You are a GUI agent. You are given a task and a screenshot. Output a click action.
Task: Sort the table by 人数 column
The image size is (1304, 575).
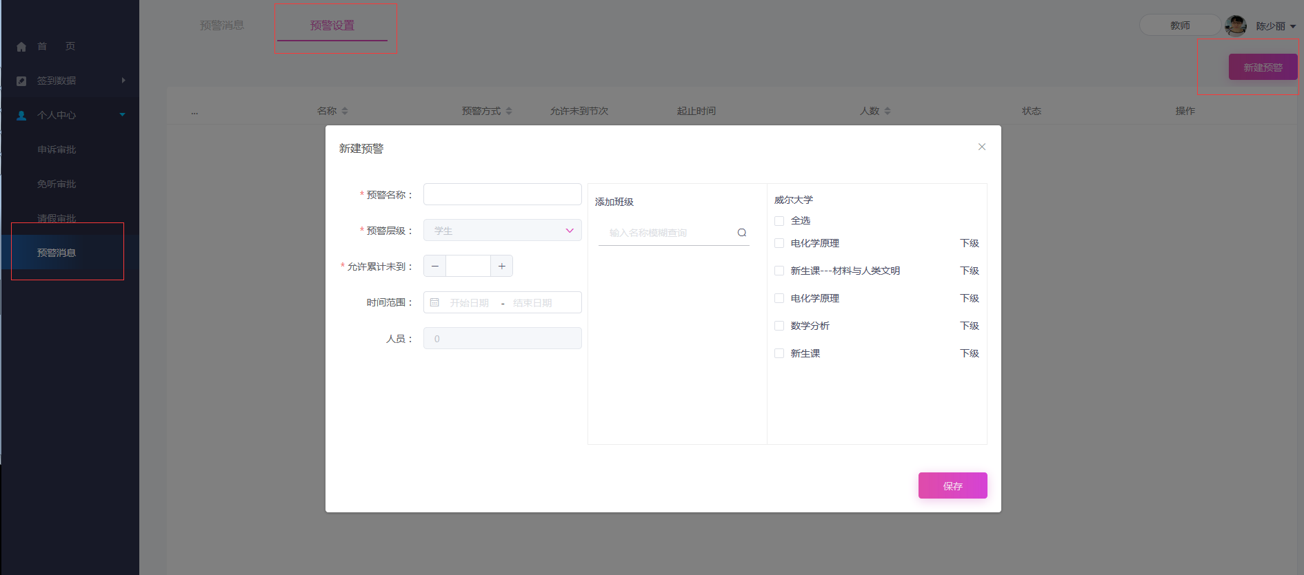pos(887,111)
